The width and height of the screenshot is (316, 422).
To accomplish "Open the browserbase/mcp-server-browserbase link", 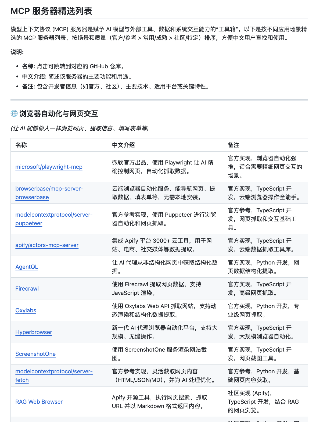I will click(x=49, y=193).
